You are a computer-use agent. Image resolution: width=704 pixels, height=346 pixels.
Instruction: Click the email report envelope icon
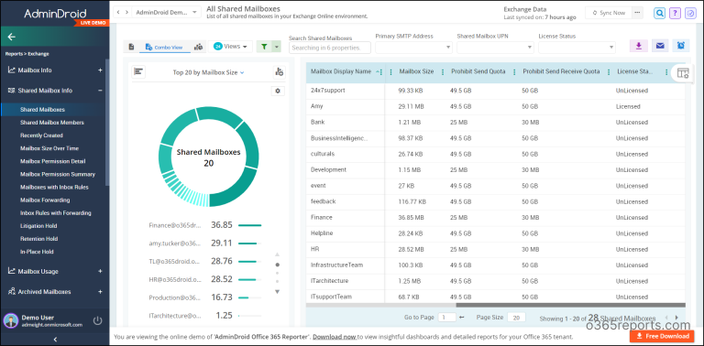click(x=660, y=46)
